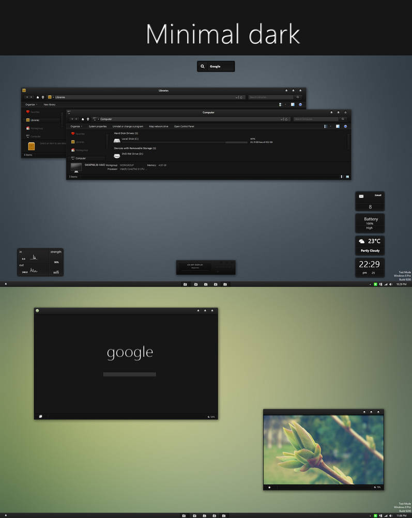Screen dimensions: 412x518
Task: Click the Libraries address bar
Action: (x=145, y=97)
